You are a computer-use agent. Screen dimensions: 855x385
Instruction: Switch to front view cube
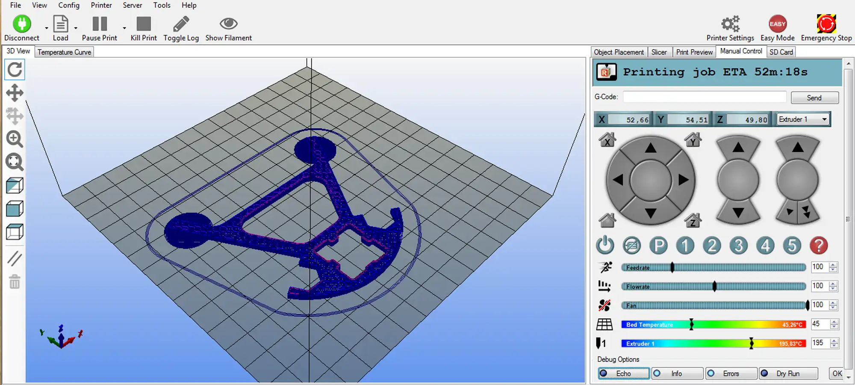(15, 209)
